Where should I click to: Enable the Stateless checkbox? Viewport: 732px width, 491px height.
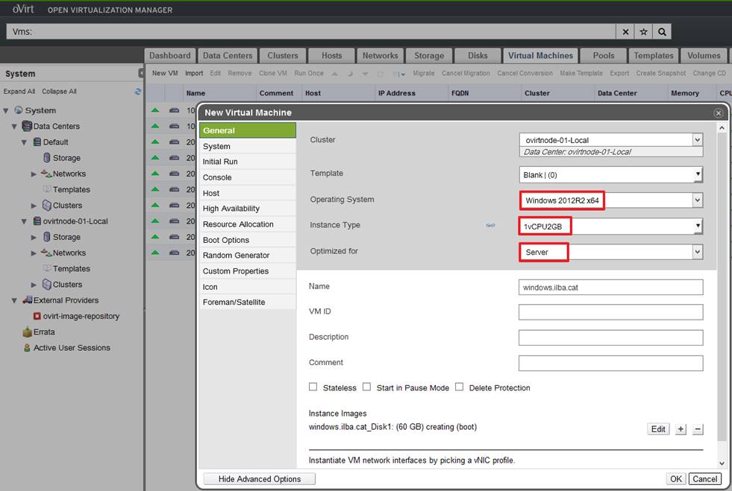(313, 387)
